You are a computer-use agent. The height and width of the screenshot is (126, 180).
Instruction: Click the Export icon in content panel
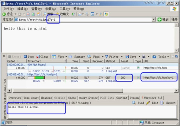162,103
